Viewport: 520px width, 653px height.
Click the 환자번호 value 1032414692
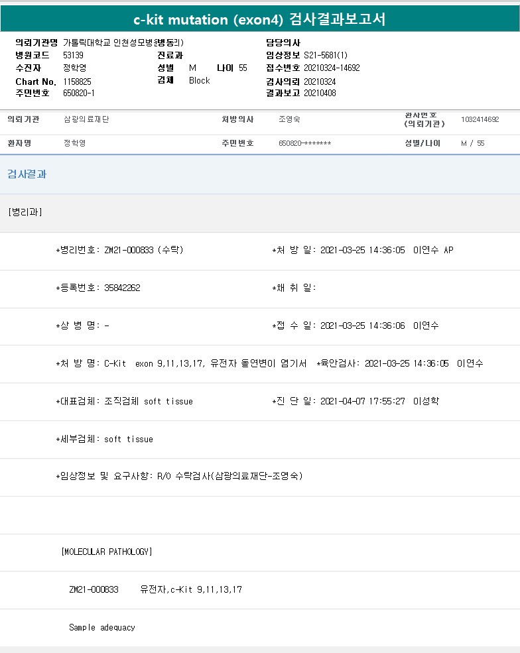point(480,119)
